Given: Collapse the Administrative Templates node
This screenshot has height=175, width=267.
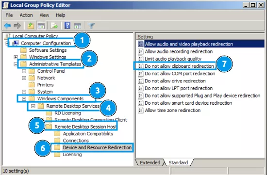Looking at the screenshot, I should click(16, 64).
